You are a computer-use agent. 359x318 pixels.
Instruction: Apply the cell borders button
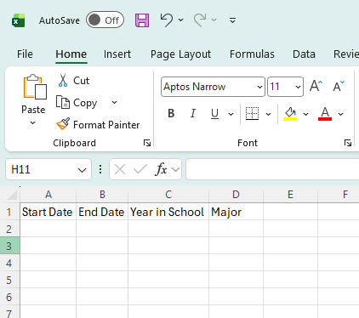[x=252, y=113]
